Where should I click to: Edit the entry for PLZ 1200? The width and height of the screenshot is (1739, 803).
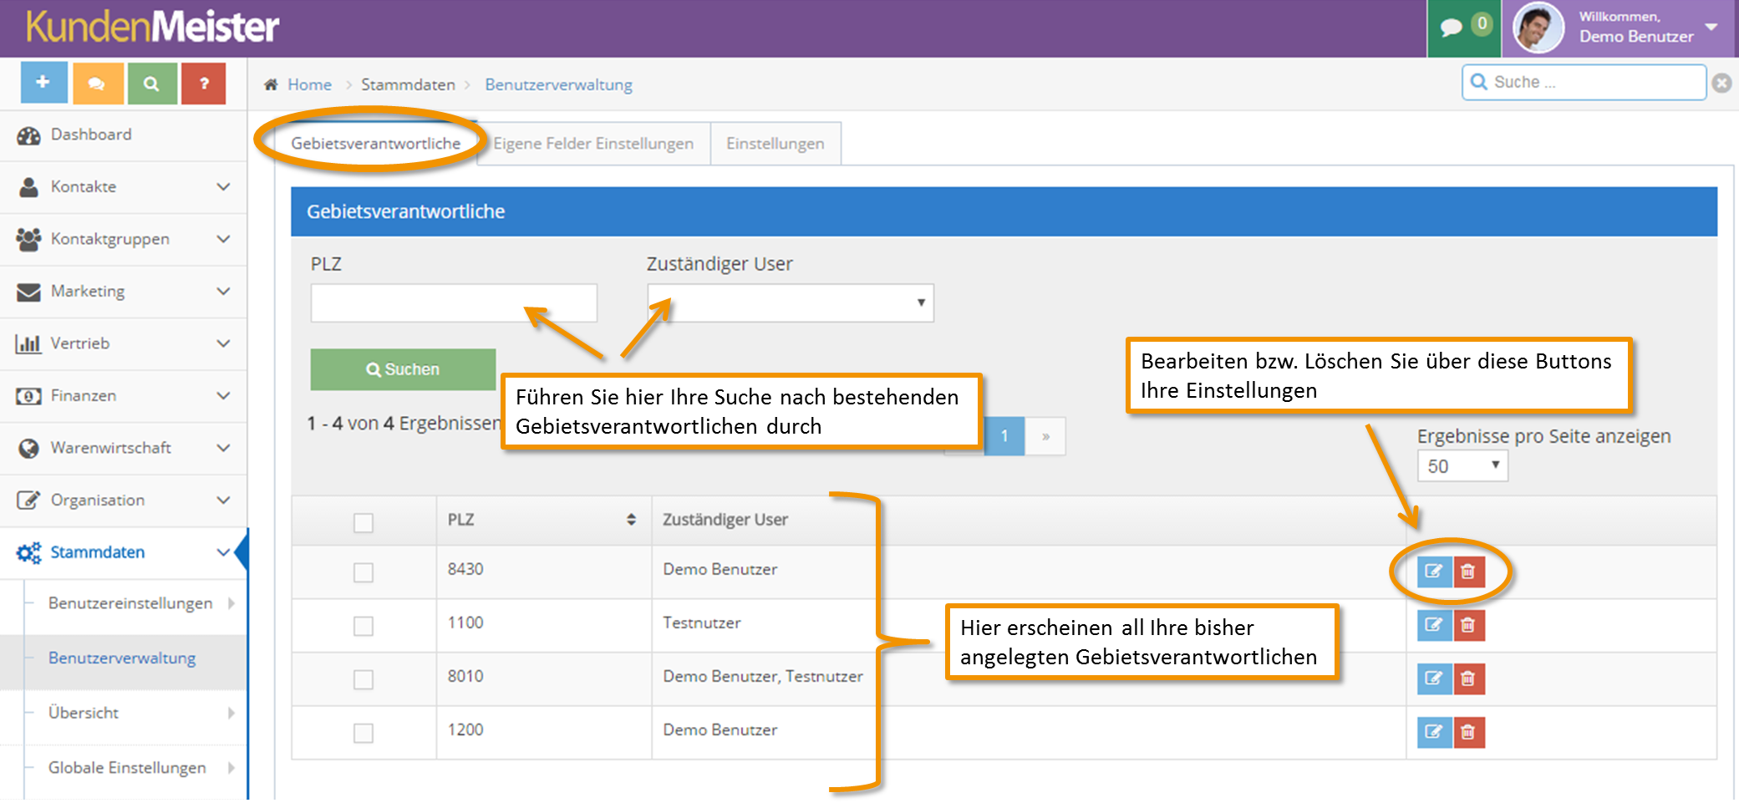pos(1434,732)
